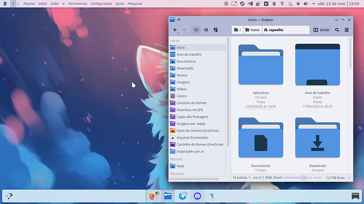The width and height of the screenshot is (364, 204).
Task: Go forward in Dolphin navigation
Action: point(185,30)
